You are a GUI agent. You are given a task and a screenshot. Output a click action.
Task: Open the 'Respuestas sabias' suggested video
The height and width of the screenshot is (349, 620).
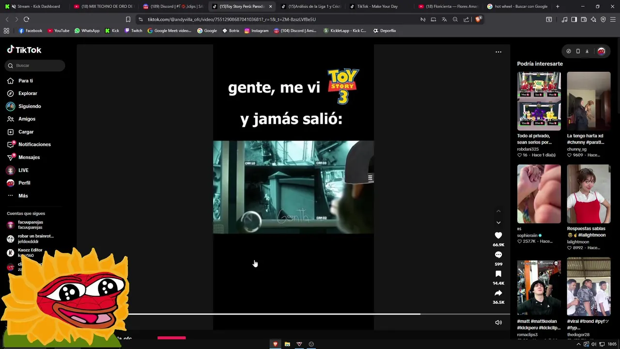click(x=589, y=194)
